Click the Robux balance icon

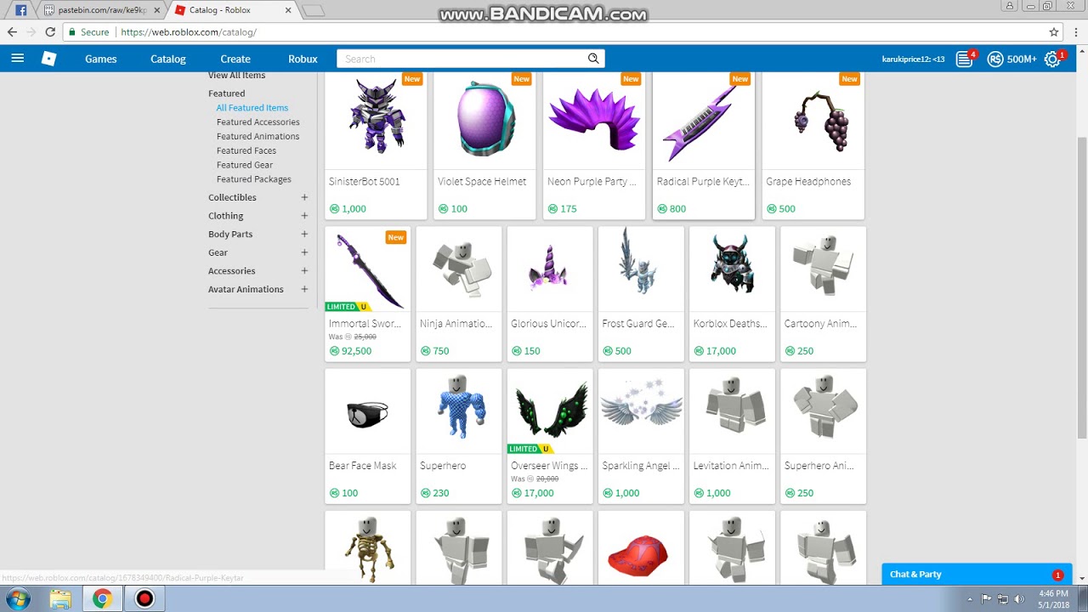click(x=995, y=59)
